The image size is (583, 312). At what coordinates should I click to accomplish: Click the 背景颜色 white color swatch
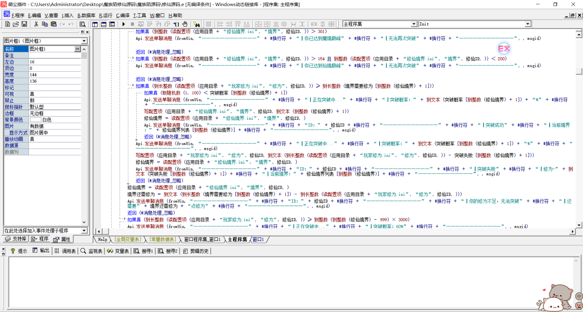(x=36, y=120)
